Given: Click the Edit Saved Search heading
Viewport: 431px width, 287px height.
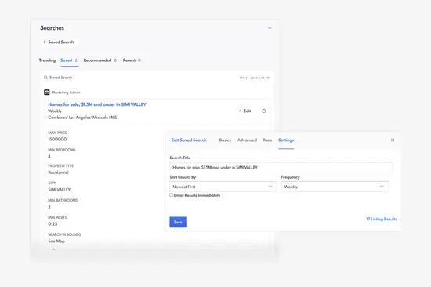Looking at the screenshot, I should [x=189, y=140].
